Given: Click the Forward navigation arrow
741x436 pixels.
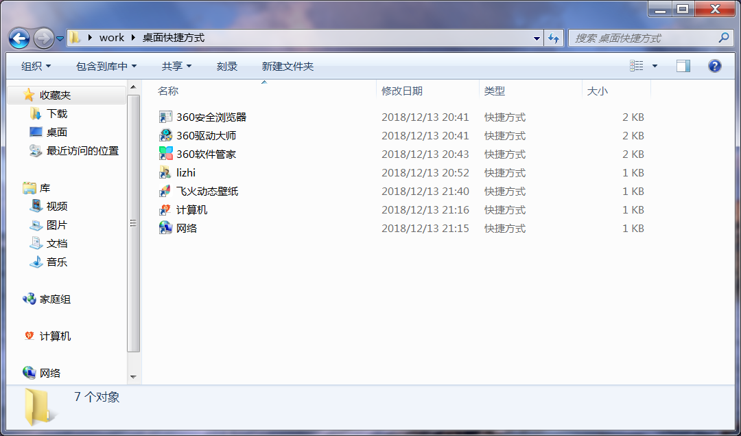Looking at the screenshot, I should [x=44, y=38].
